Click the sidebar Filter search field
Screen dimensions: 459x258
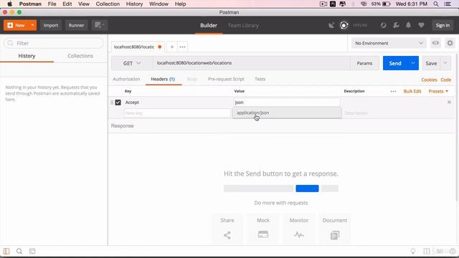click(54, 43)
